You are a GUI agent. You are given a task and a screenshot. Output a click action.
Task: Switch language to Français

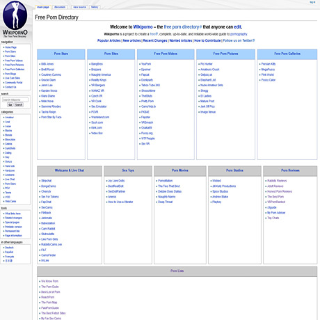(10, 257)
